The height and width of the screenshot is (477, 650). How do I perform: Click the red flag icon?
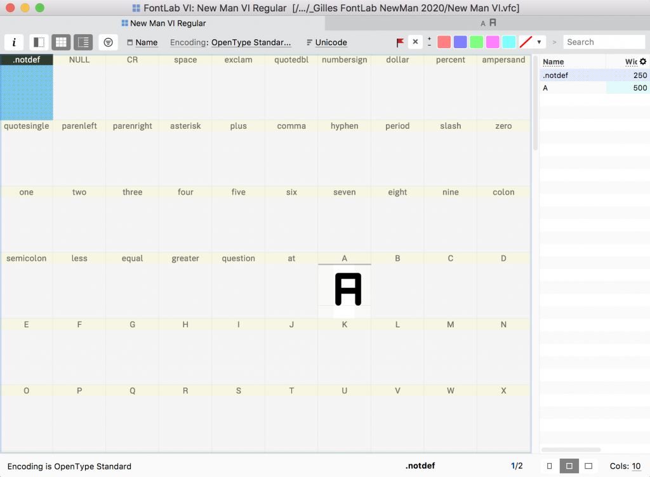point(400,42)
